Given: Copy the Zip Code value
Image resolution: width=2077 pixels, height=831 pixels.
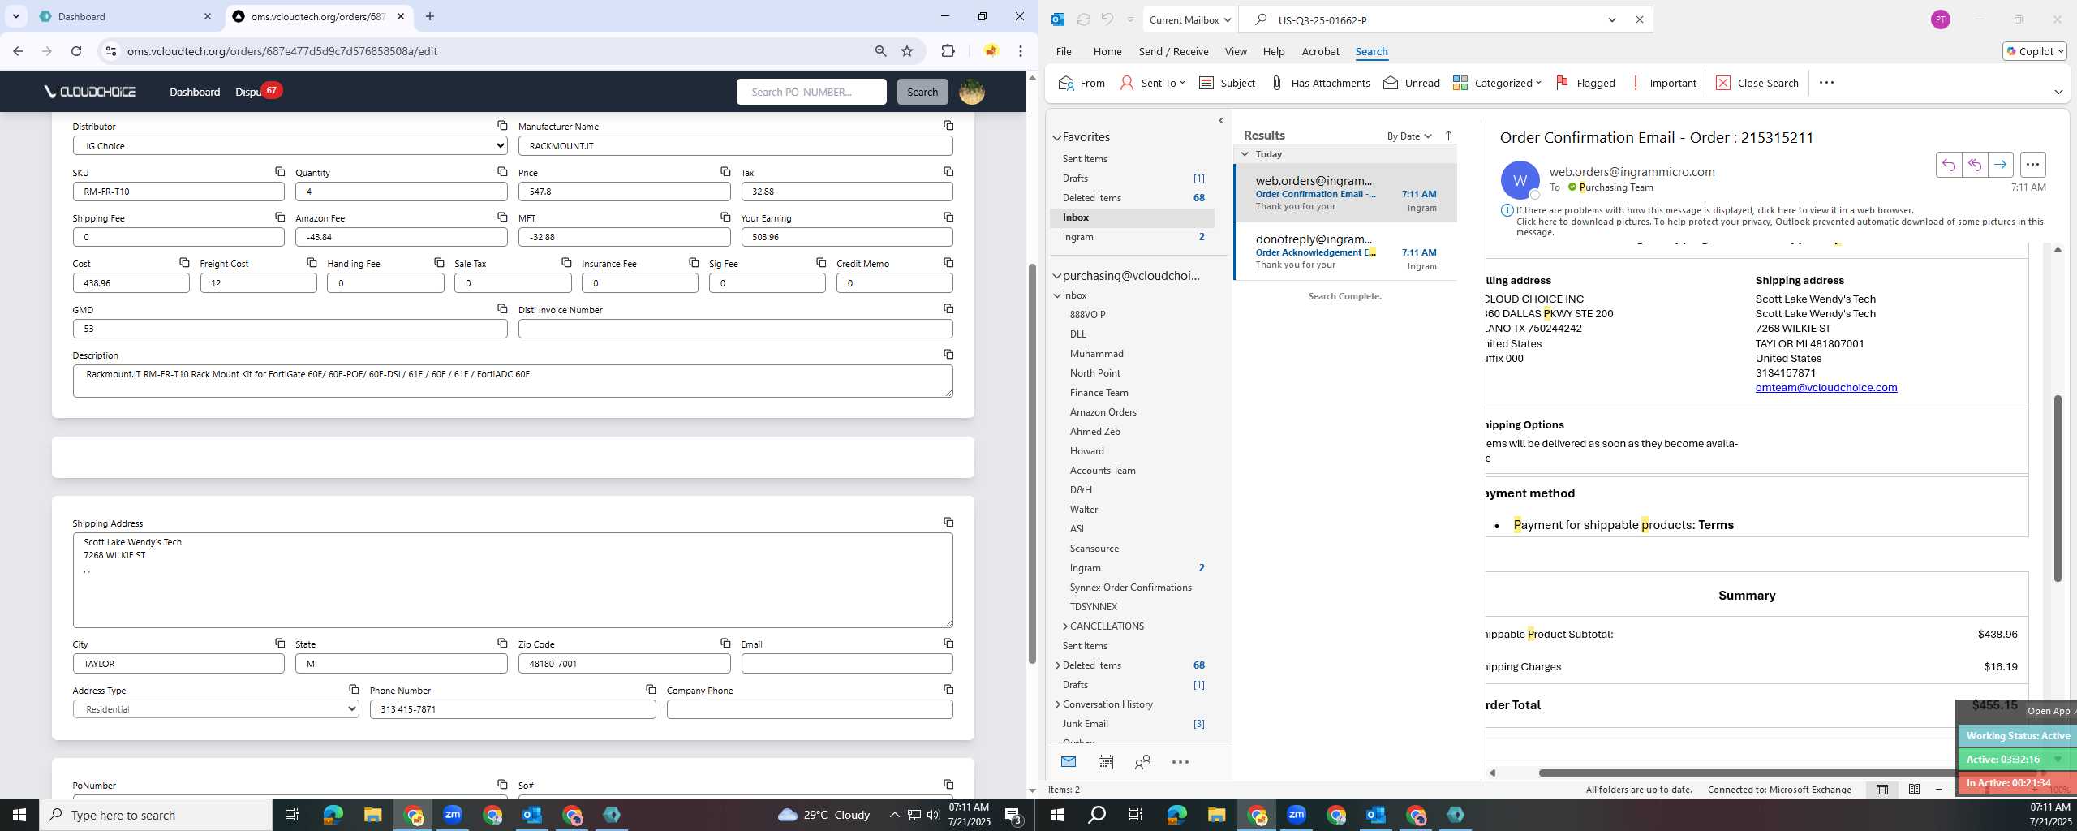Looking at the screenshot, I should click(725, 643).
